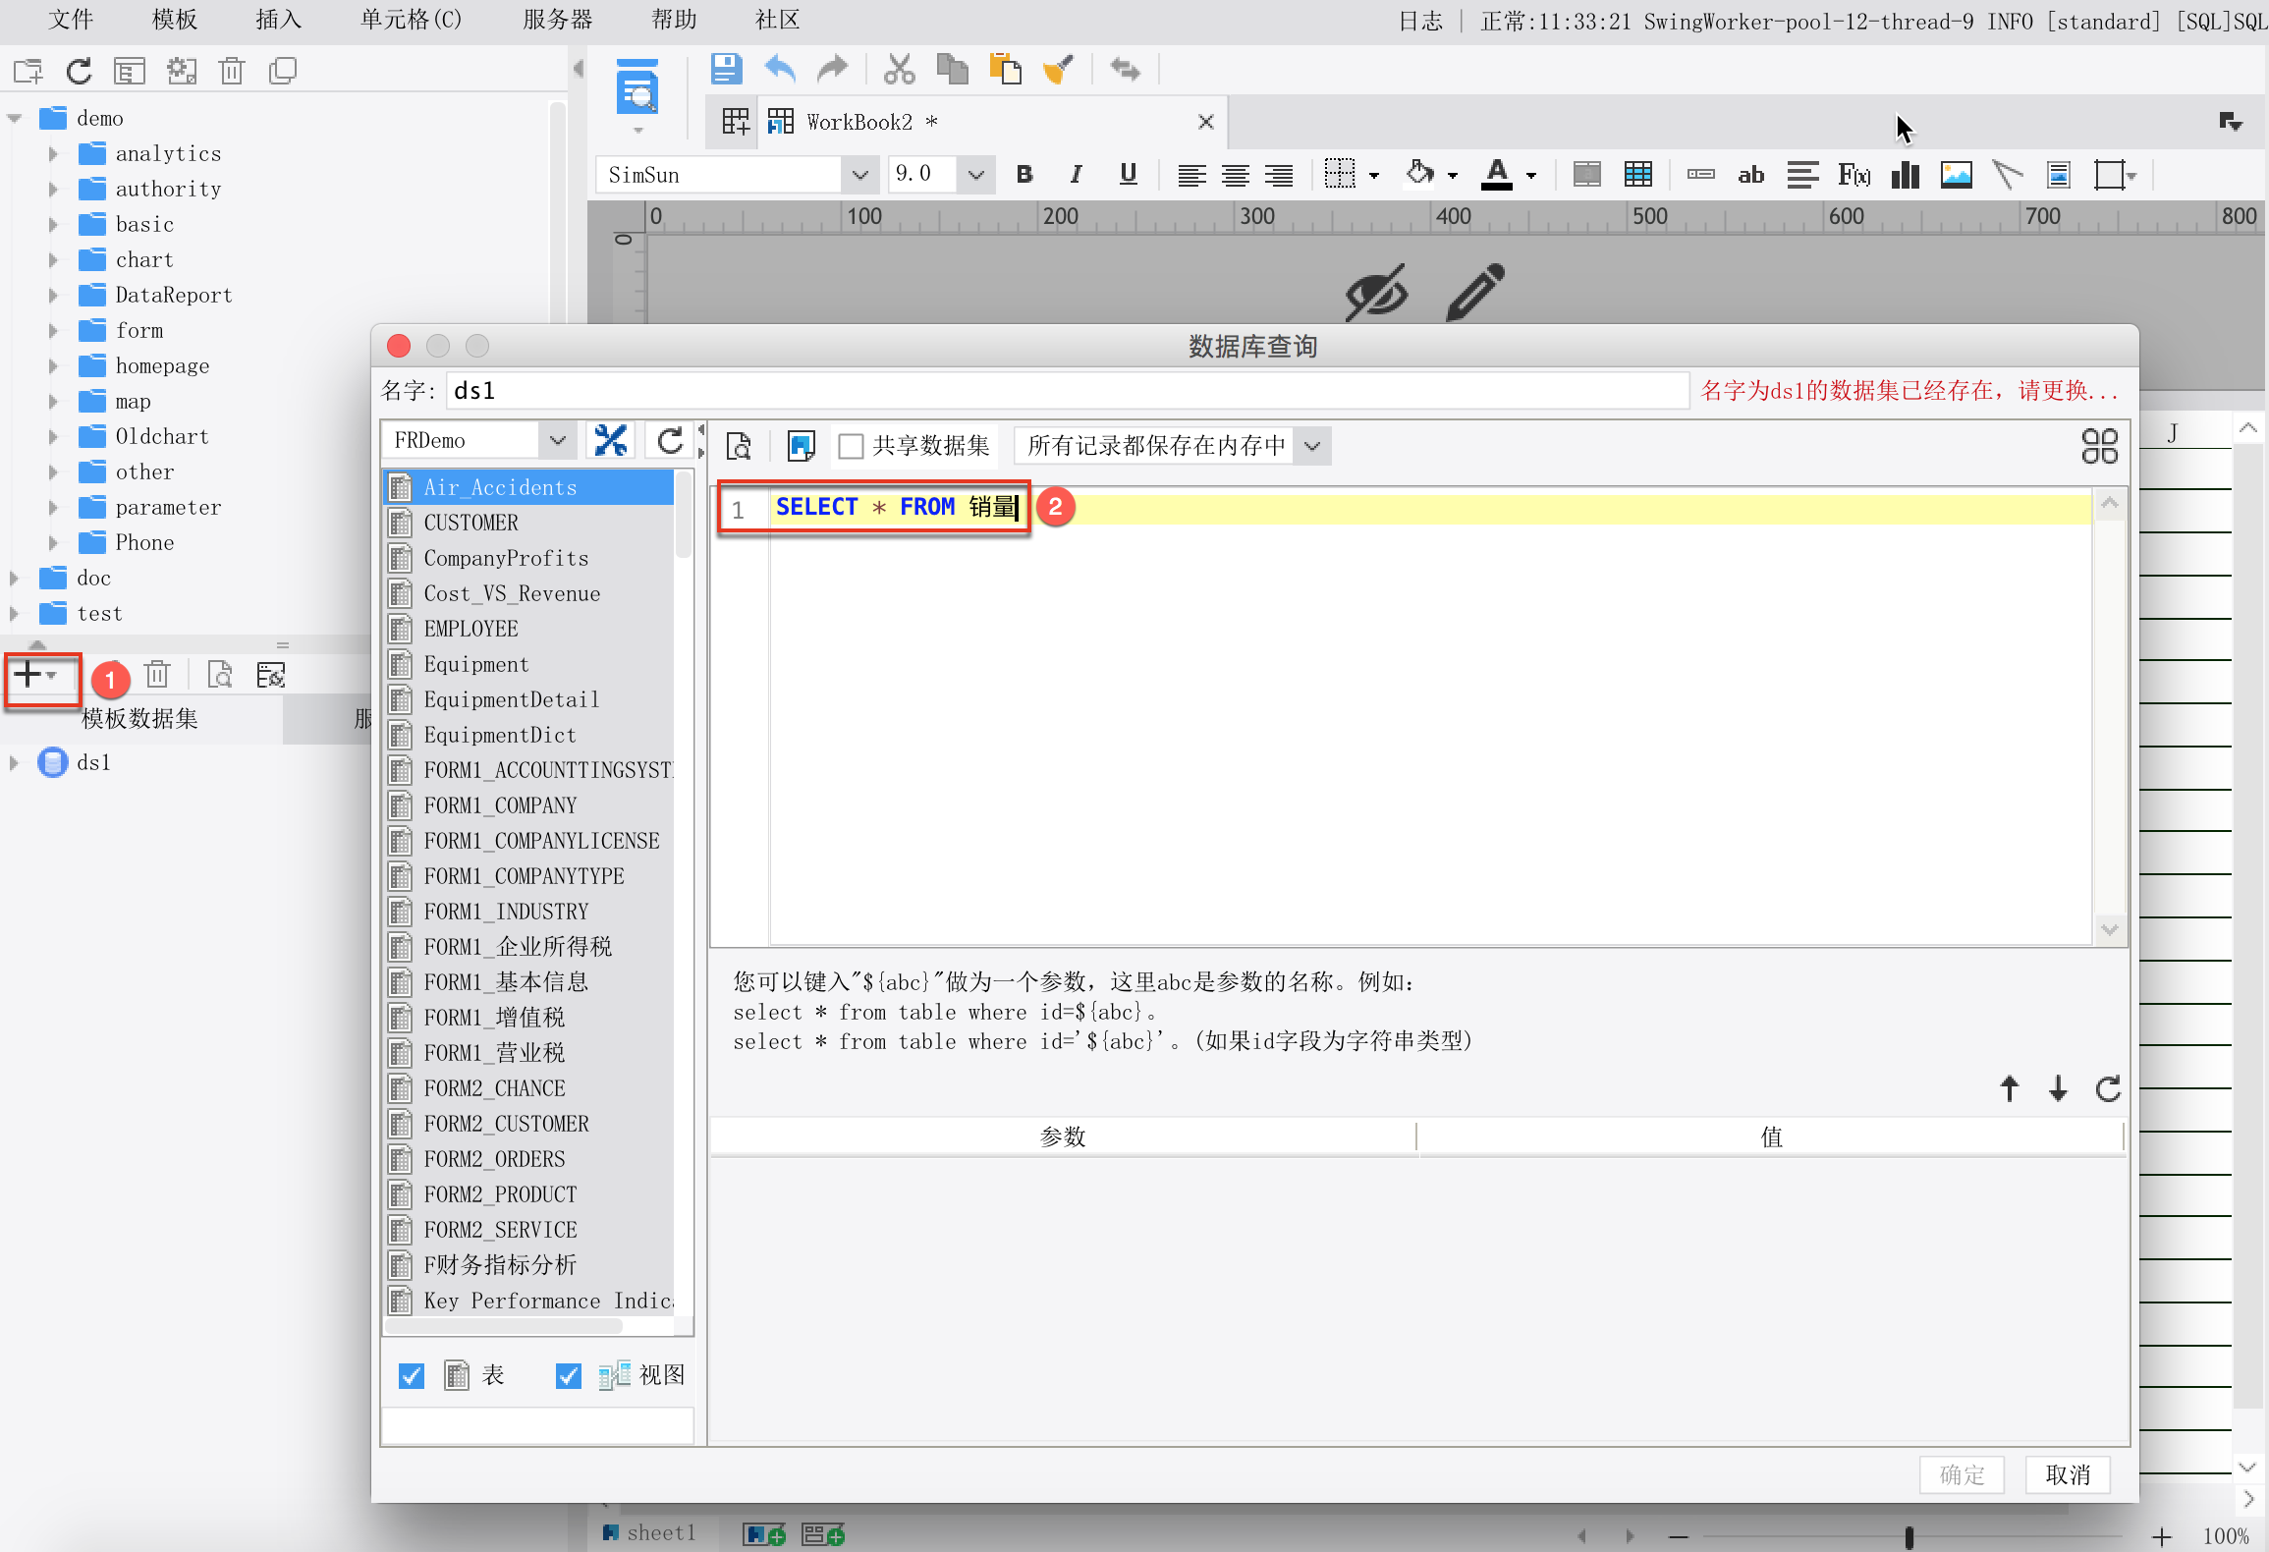Click the zoom slider handle
The height and width of the screenshot is (1552, 2269).
pos(1909,1536)
